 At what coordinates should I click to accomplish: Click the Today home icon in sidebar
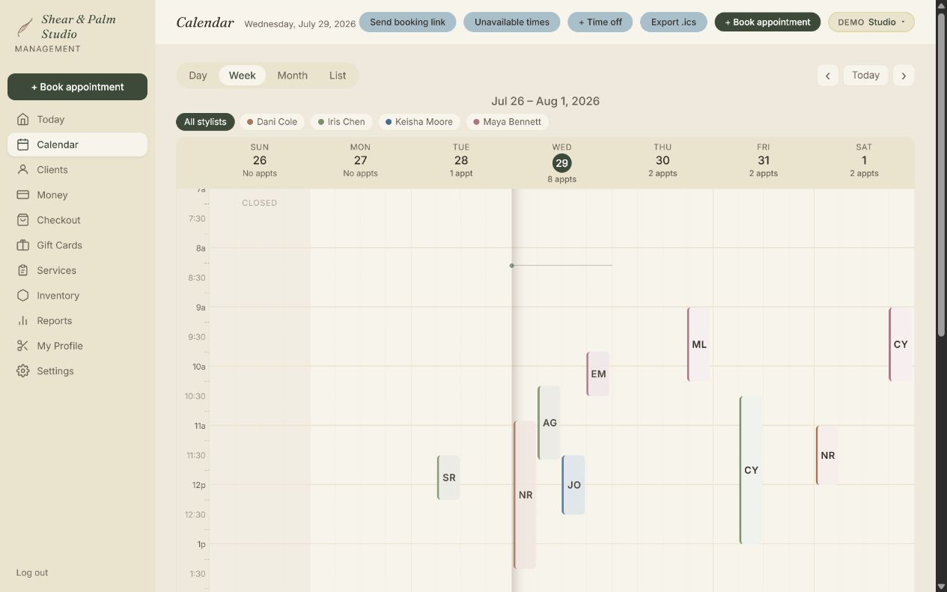(23, 119)
